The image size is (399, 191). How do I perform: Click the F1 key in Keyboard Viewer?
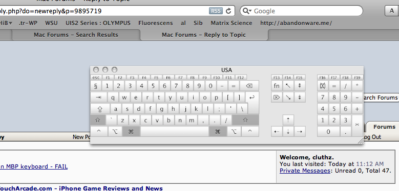(x=108, y=77)
